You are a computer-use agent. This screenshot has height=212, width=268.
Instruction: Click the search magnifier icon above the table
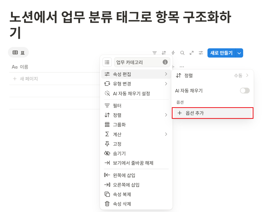tap(182, 53)
